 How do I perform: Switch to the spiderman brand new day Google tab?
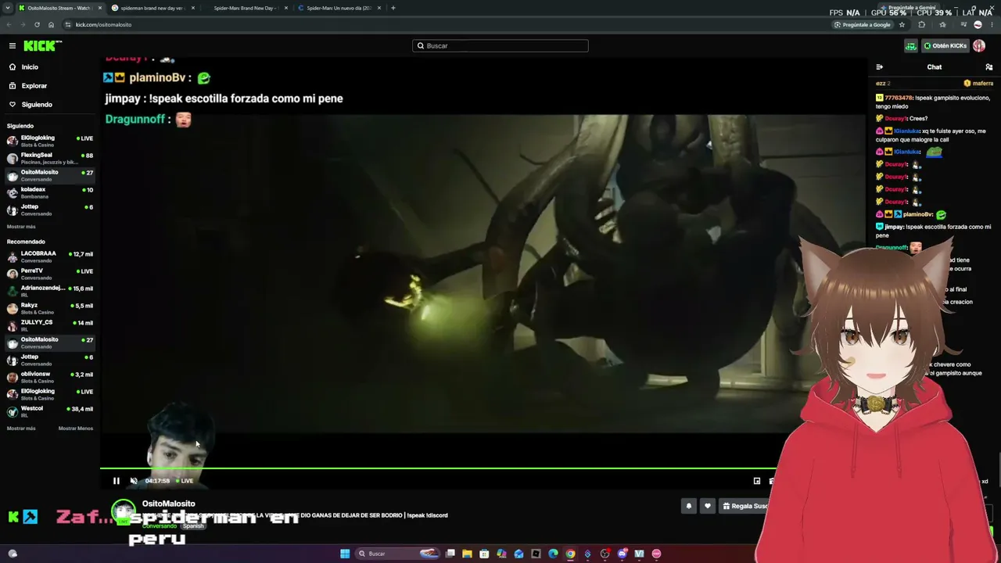pyautogui.click(x=152, y=8)
